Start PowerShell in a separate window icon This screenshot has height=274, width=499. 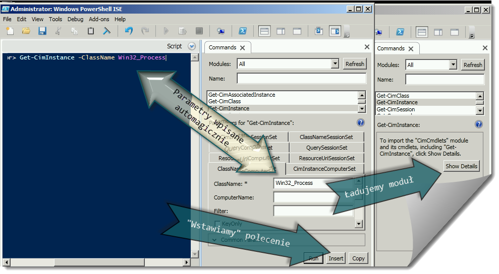pyautogui.click(x=242, y=31)
